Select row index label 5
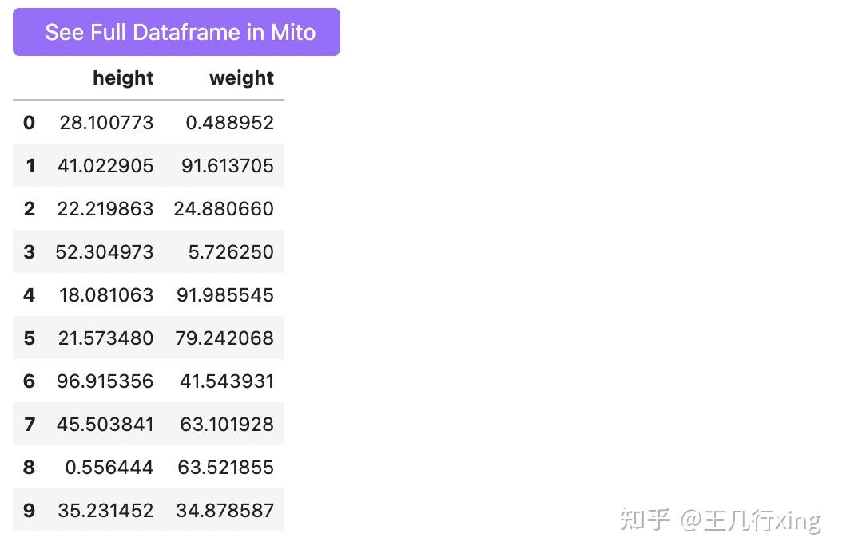842x557 pixels. tap(29, 338)
